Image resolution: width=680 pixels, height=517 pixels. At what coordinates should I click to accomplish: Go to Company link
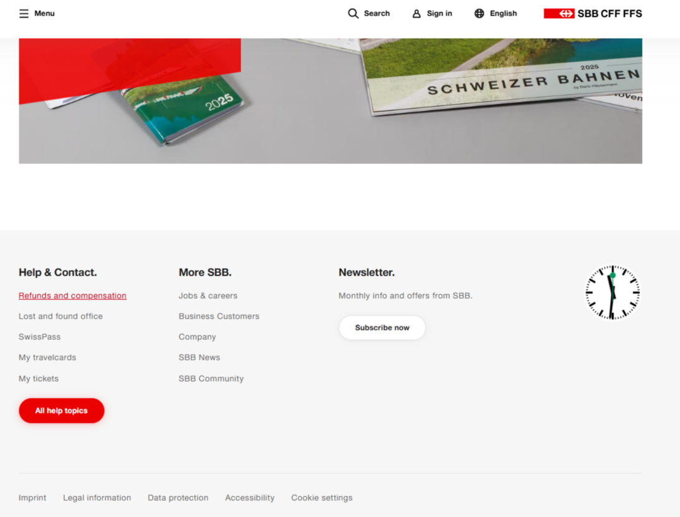point(198,337)
